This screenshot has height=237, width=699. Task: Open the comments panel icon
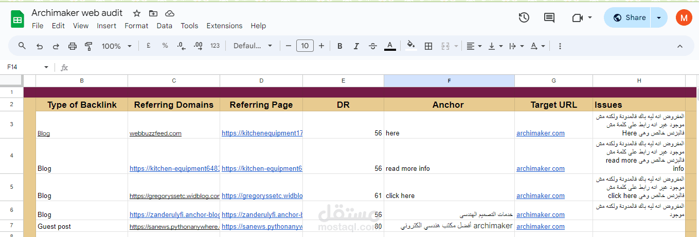point(549,17)
